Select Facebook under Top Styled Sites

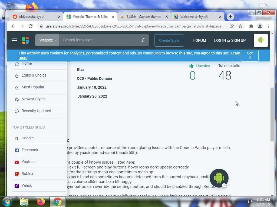click(x=30, y=150)
